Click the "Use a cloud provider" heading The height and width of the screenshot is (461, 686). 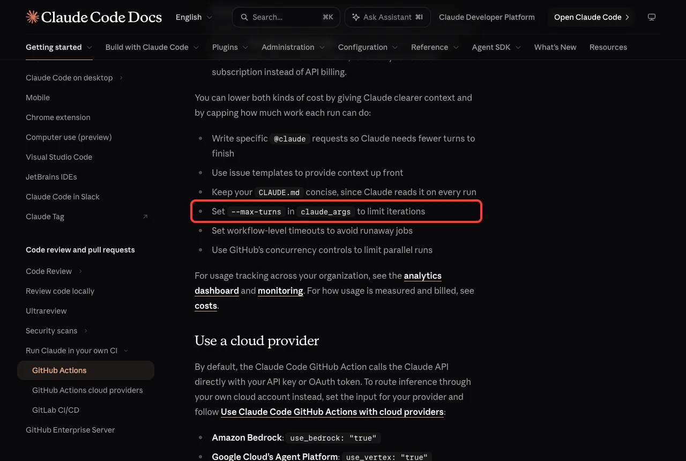coord(257,341)
